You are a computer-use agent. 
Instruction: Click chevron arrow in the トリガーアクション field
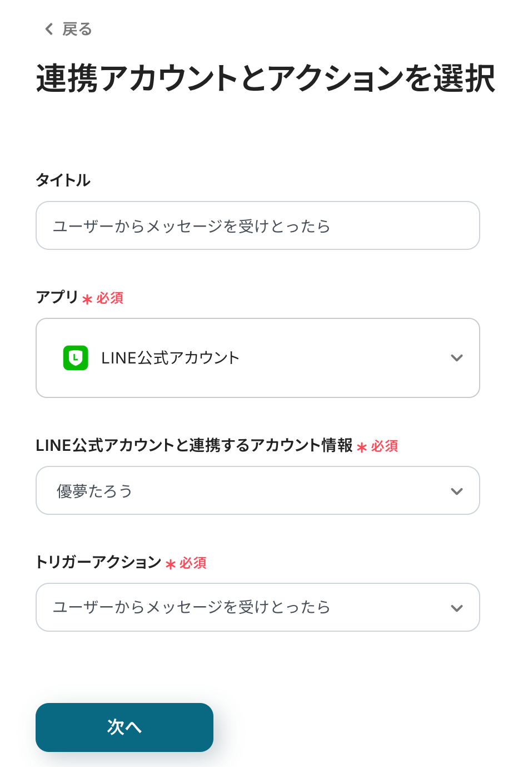click(456, 608)
